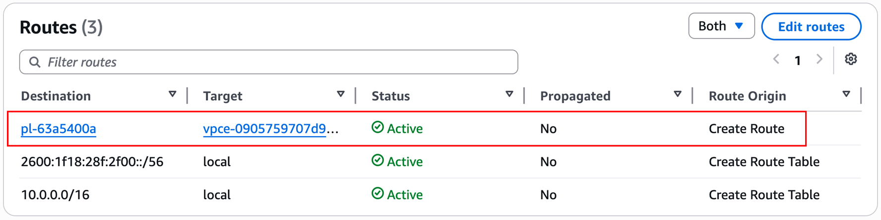The height and width of the screenshot is (220, 881).
Task: Sort by Destination column arrow
Action: (172, 94)
